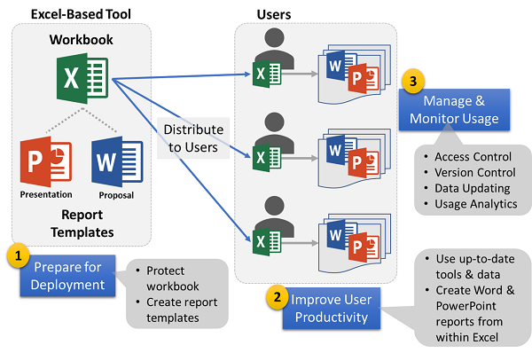Click the Users heading
Viewport: 532px width, 353px height.
click(274, 14)
